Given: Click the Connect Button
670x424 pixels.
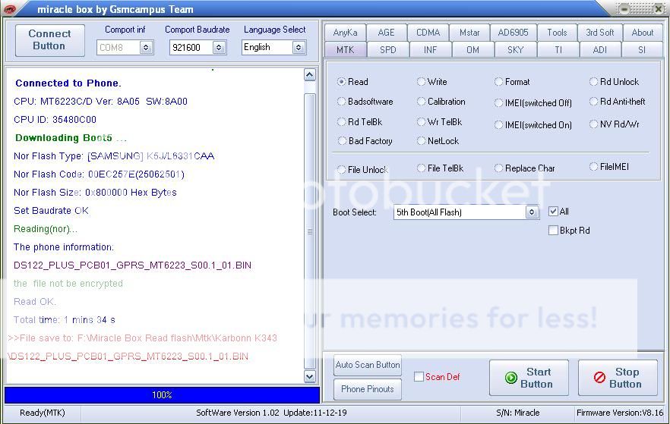Looking at the screenshot, I should 50,40.
